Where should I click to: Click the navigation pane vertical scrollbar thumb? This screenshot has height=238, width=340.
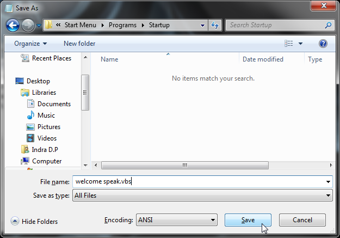pos(85,93)
